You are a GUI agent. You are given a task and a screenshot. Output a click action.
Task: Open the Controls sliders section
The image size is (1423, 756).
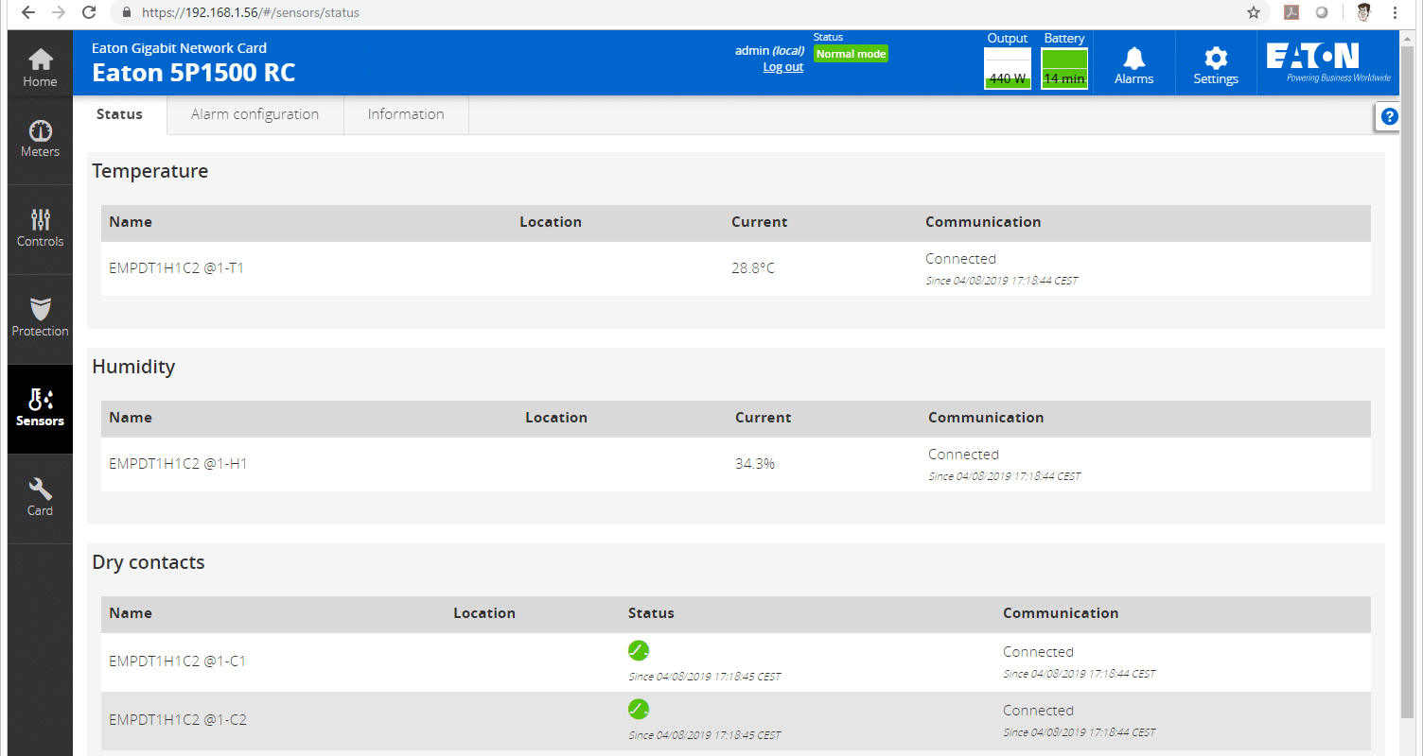click(x=40, y=230)
